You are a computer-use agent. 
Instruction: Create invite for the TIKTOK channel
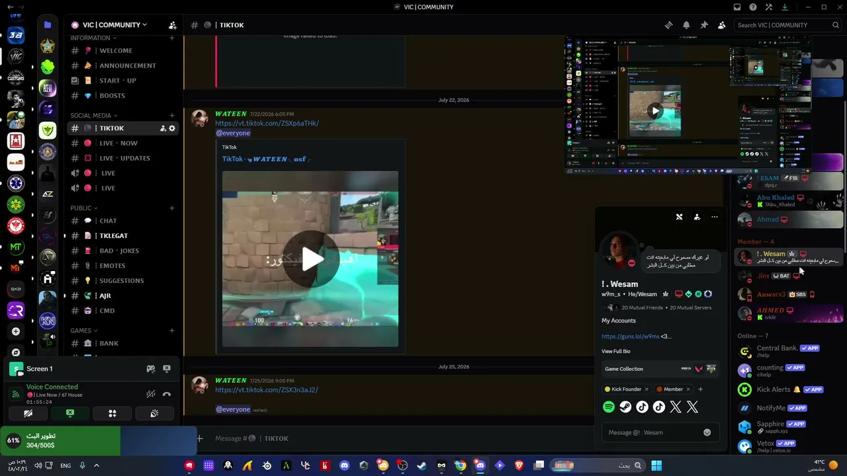click(163, 128)
